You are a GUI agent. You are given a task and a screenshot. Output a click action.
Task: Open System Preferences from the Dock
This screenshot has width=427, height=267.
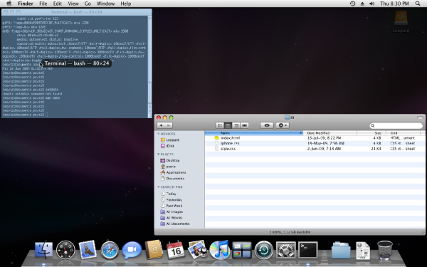tap(285, 250)
